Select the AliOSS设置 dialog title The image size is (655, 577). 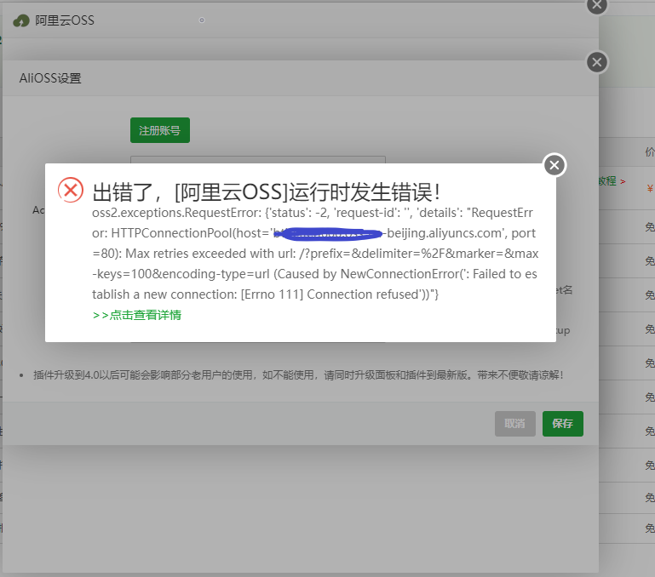pos(50,78)
